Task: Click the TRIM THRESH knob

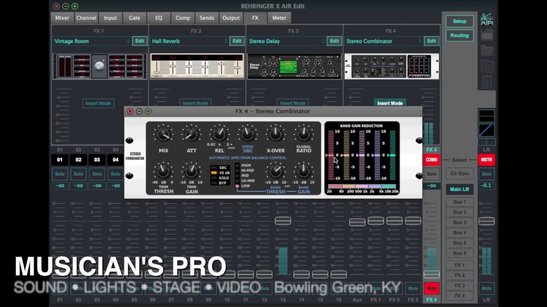Action: (163, 171)
